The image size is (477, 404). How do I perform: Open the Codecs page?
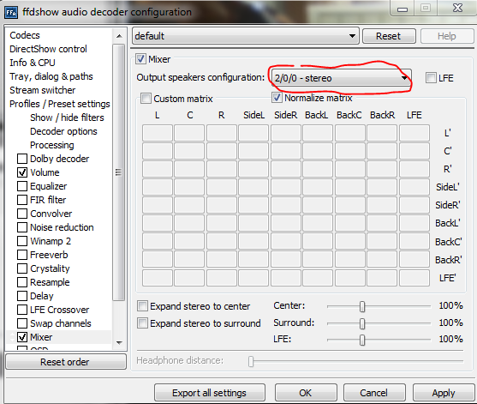point(25,35)
